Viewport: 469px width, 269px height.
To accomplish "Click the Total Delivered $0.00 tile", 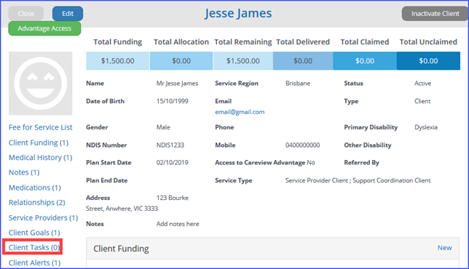I will point(303,61).
